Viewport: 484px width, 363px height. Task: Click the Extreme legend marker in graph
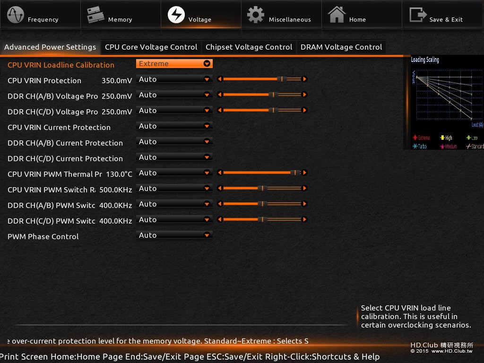(415, 138)
